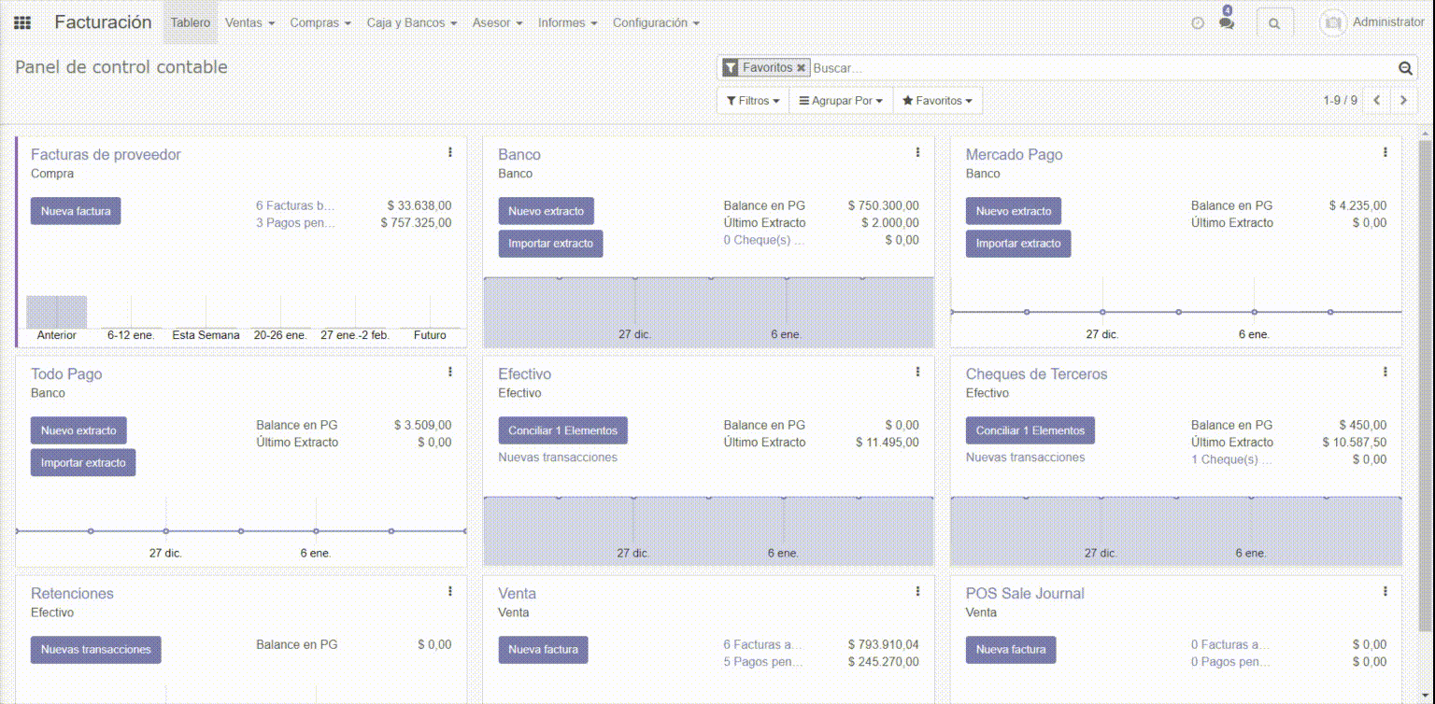Expand the Filtros dropdown
Viewport: 1435px width, 704px height.
tap(753, 100)
